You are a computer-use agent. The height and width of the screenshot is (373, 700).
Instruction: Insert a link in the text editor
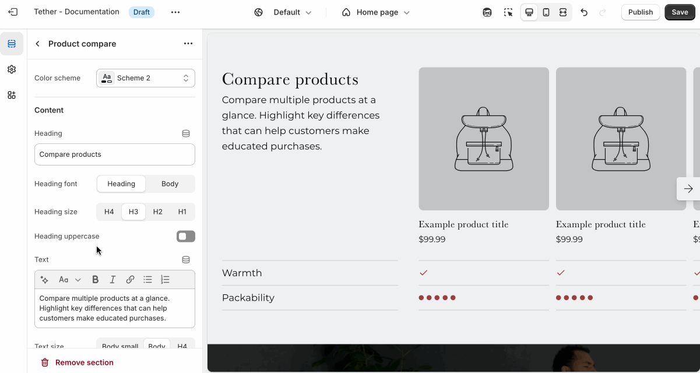(130, 280)
